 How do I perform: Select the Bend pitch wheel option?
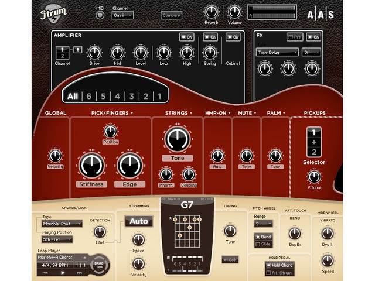pyautogui.click(x=263, y=237)
